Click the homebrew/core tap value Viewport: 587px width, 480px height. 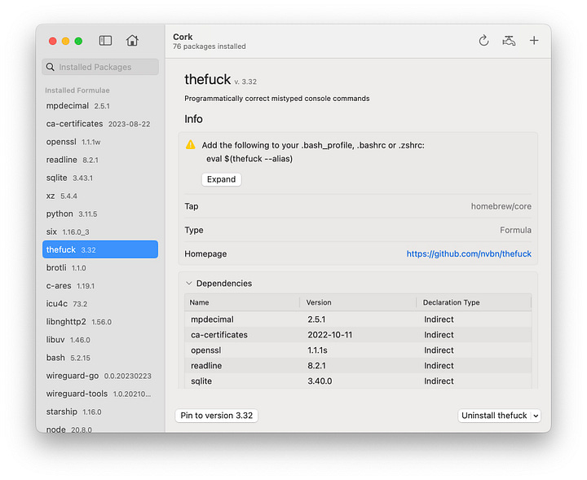click(501, 206)
